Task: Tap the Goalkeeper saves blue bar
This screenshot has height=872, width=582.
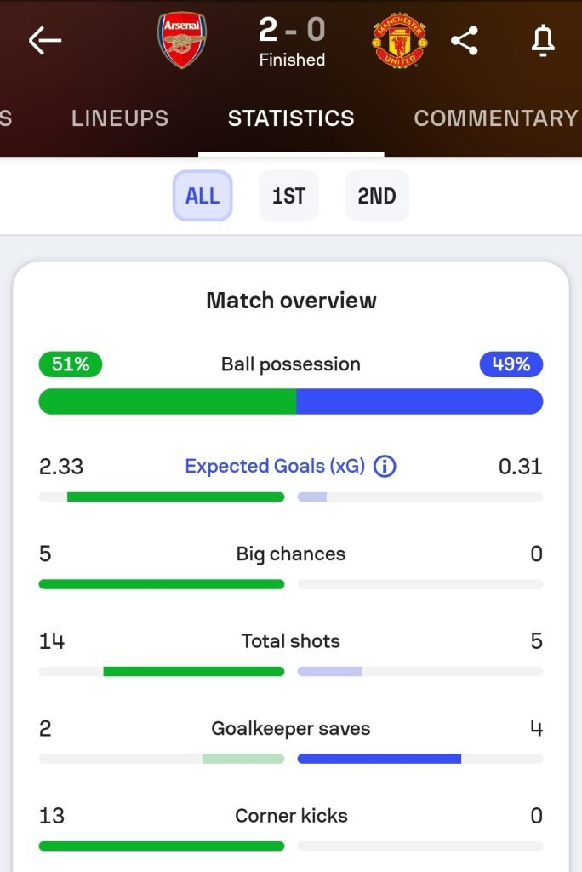Action: pyautogui.click(x=379, y=759)
